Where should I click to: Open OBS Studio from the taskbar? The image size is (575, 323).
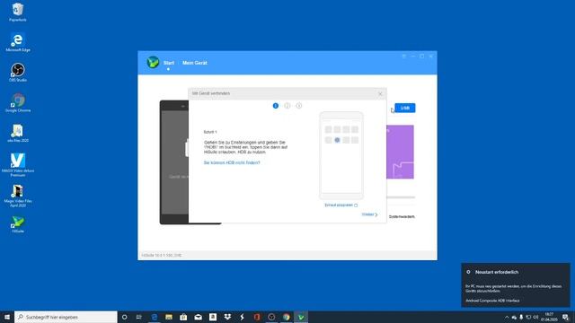coord(271,317)
